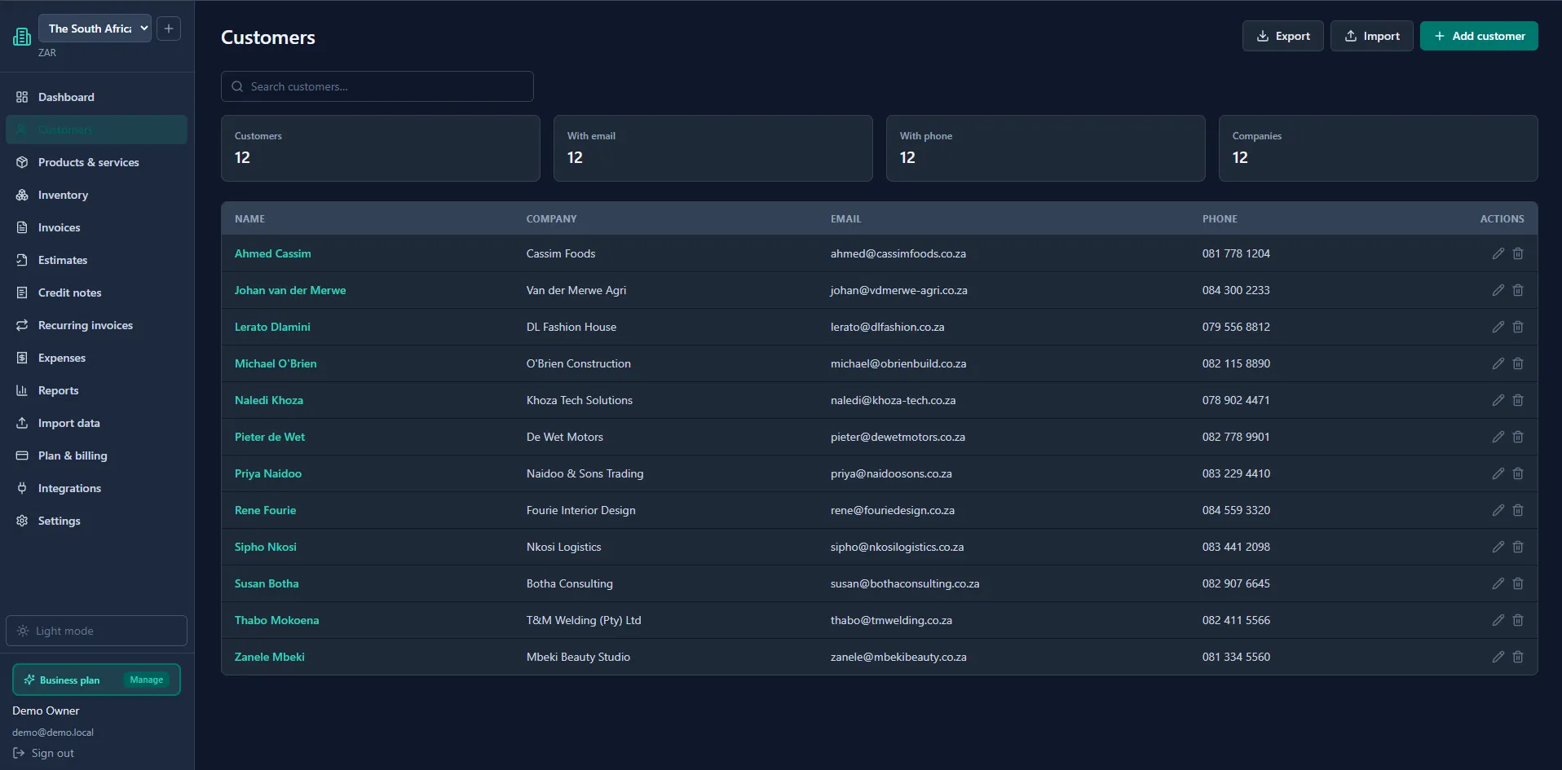Edit the Susan Botha customer
1562x770 pixels.
click(x=1498, y=583)
